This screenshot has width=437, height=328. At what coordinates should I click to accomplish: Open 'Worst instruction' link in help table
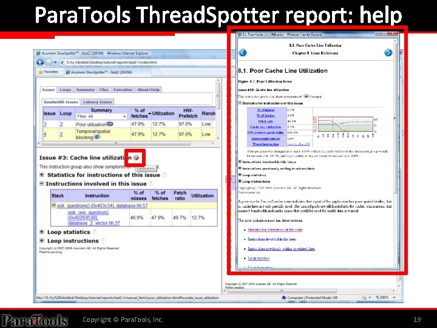click(x=266, y=144)
